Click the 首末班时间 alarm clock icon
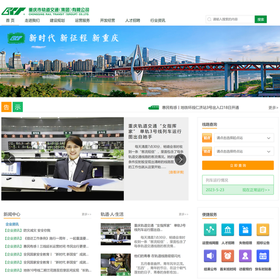 tap(228, 256)
